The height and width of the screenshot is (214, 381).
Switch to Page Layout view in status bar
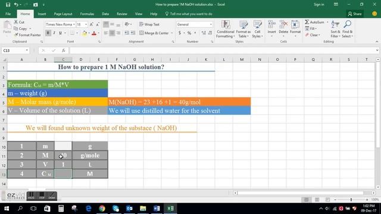[317, 200]
